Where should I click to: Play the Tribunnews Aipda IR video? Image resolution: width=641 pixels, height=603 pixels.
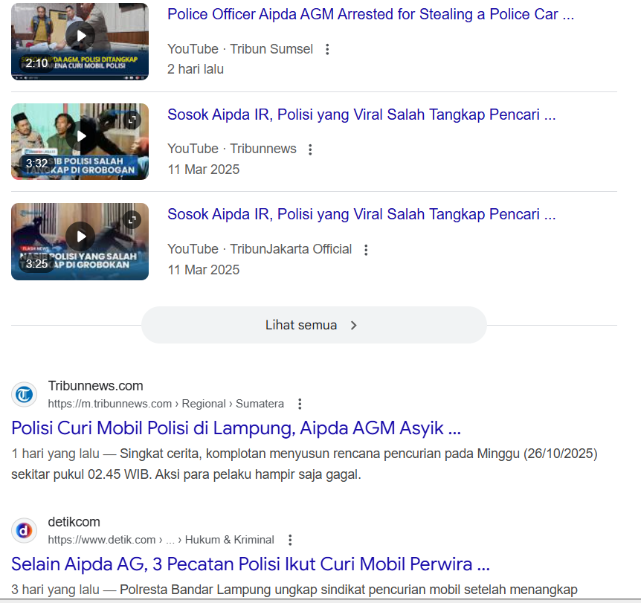[80, 136]
